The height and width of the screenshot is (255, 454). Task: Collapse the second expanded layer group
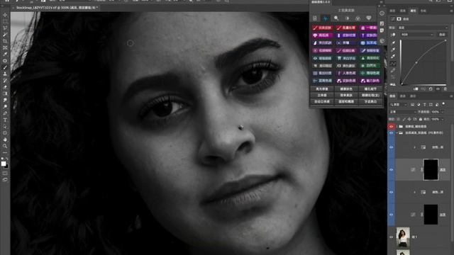(x=397, y=133)
